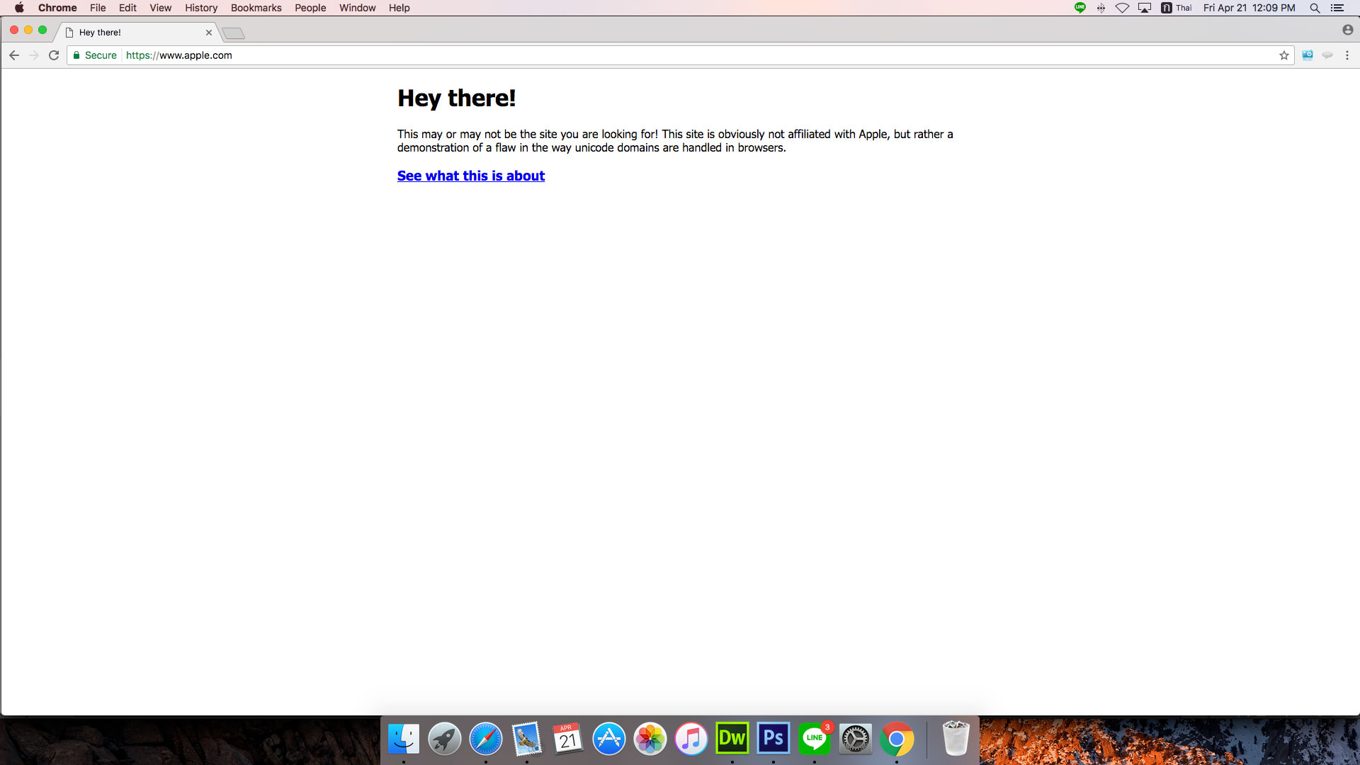Click the blue extension icon in toolbar
This screenshot has height=765, width=1360.
[x=1308, y=55]
